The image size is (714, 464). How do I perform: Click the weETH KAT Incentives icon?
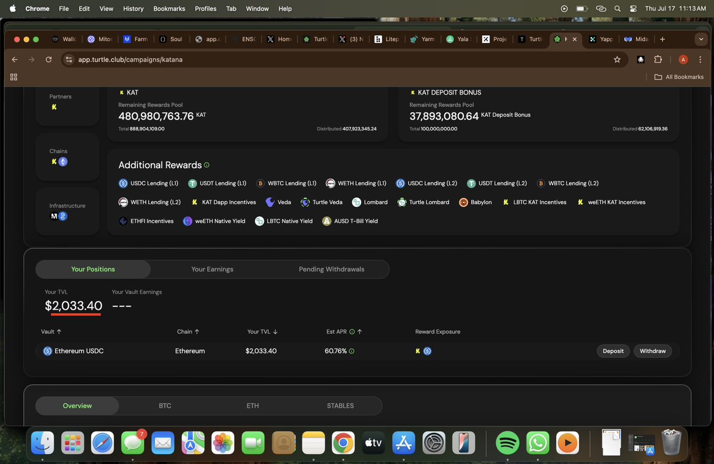[581, 202]
